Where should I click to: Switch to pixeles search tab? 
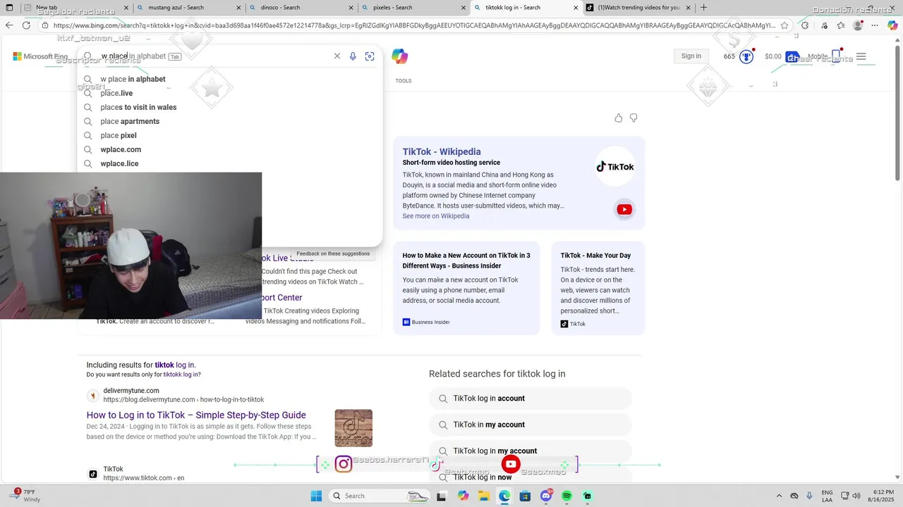(x=413, y=8)
